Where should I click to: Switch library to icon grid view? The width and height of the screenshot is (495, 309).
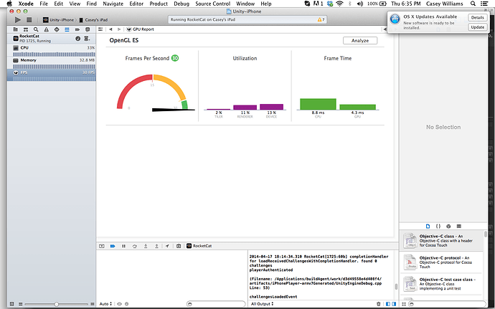[x=403, y=304]
